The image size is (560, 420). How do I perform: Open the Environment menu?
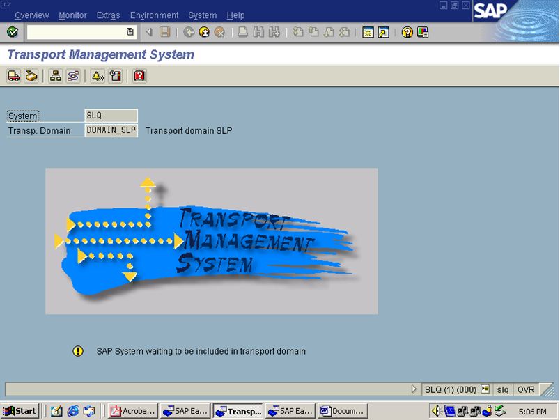point(155,15)
